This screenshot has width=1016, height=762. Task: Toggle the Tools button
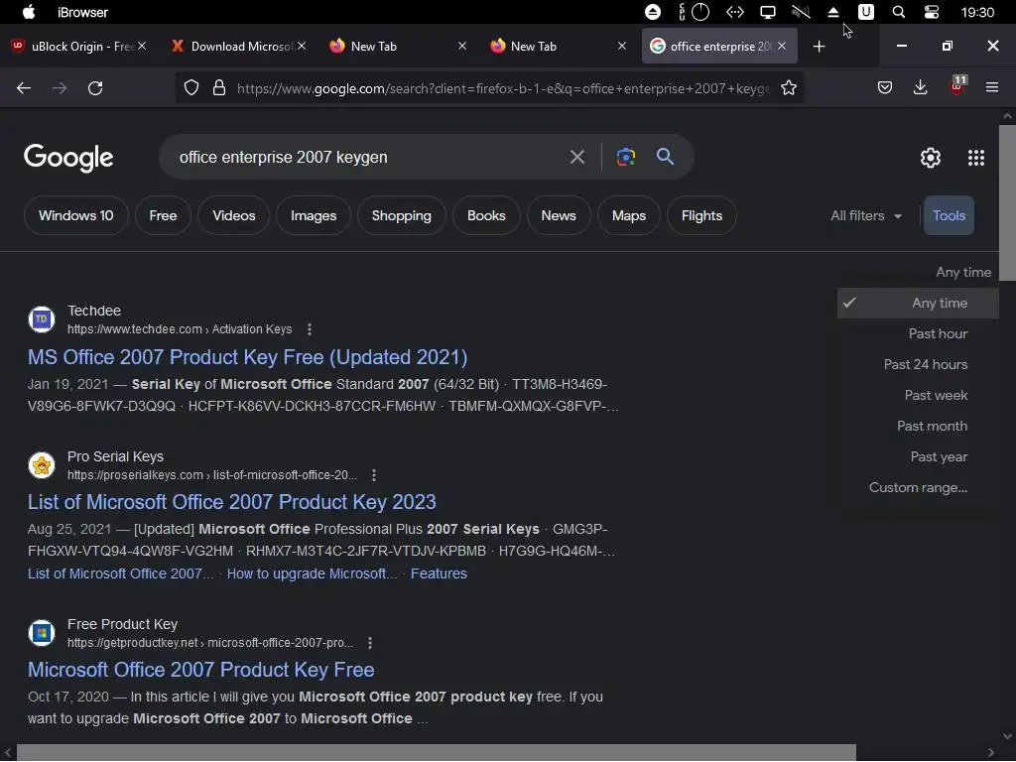pyautogui.click(x=949, y=215)
